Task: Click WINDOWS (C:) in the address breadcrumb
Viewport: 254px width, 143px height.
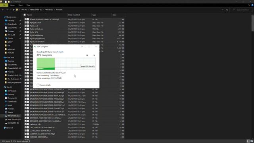Action: coord(36,10)
